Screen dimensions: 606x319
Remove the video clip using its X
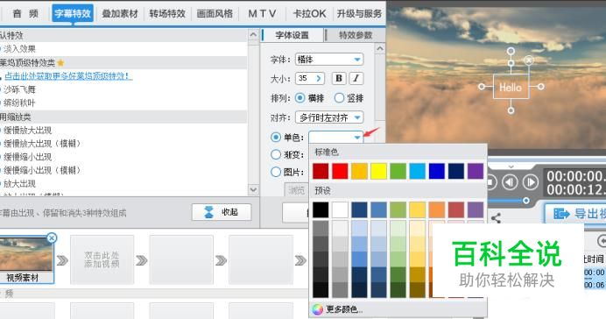(x=52, y=237)
